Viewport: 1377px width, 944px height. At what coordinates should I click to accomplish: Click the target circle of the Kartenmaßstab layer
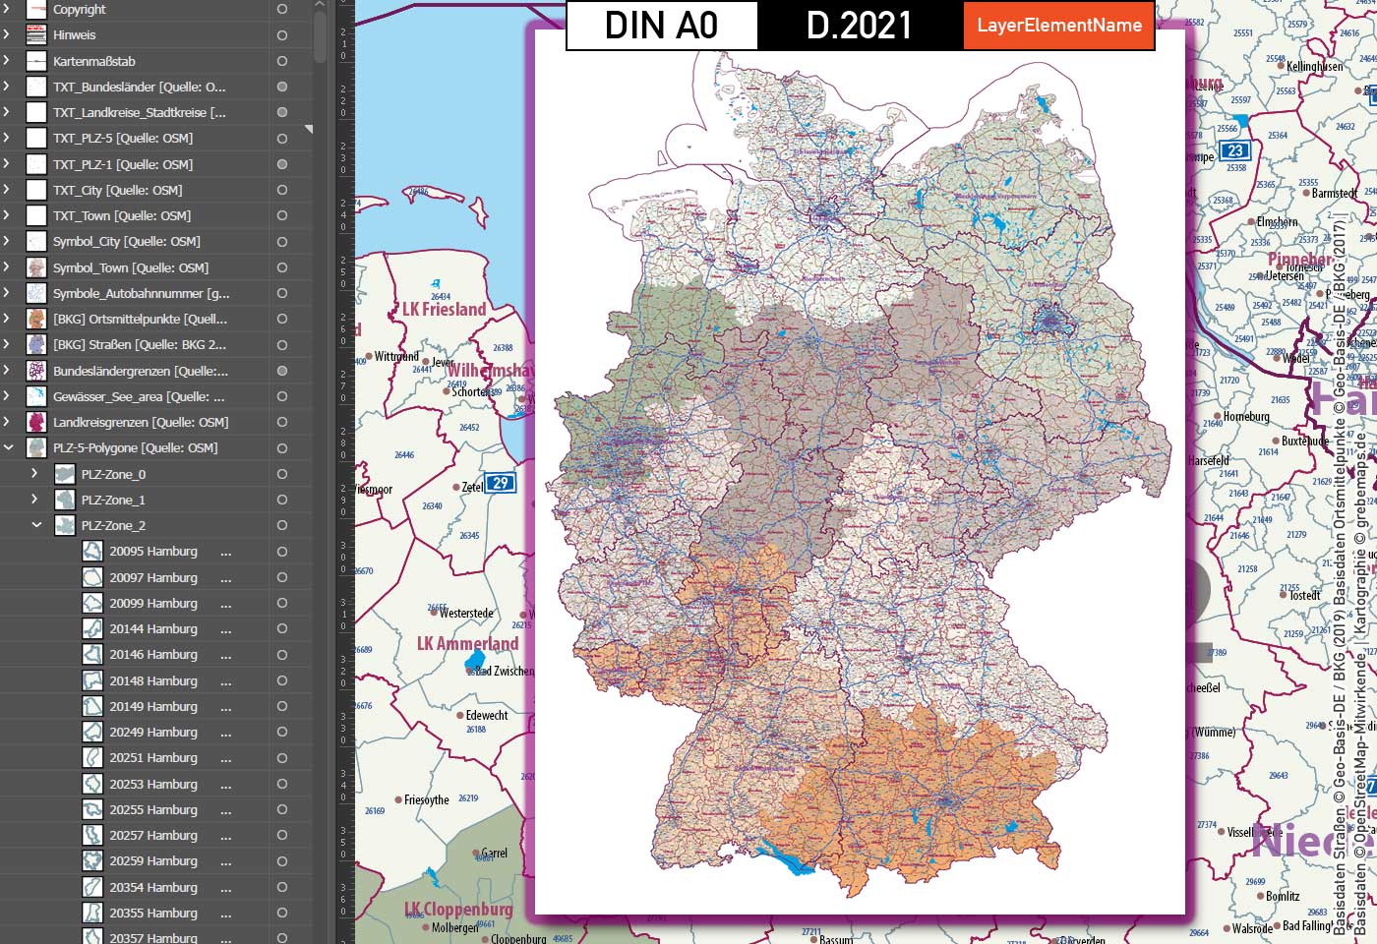(280, 61)
